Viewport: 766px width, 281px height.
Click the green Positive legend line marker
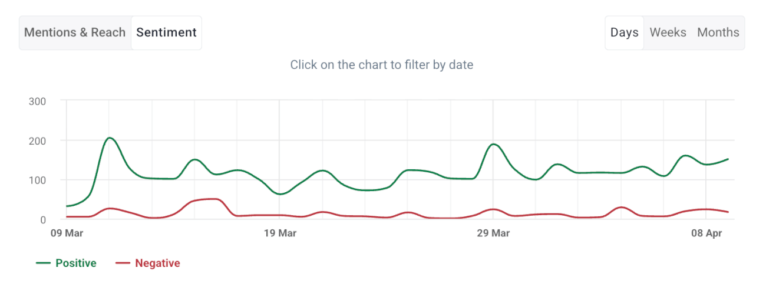tap(43, 263)
